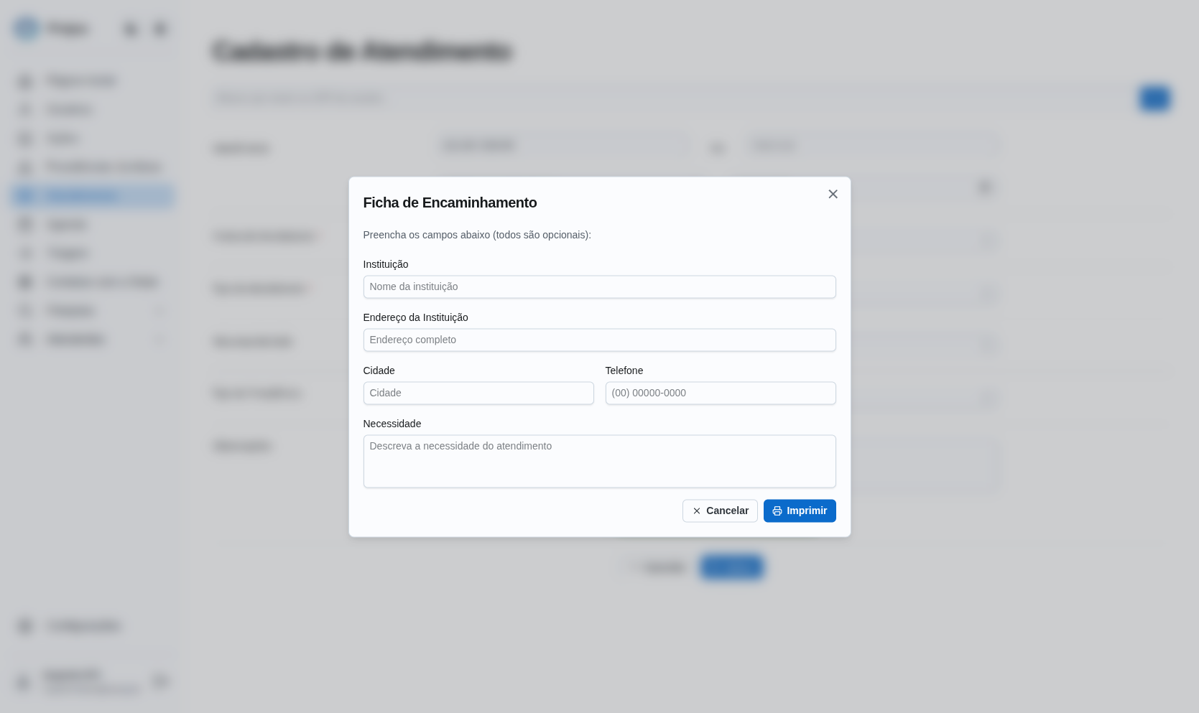
Task: Click the blurred Configurações icon in sidebar
Action: pos(25,625)
